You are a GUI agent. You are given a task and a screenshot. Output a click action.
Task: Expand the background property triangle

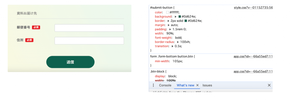pos(176,17)
